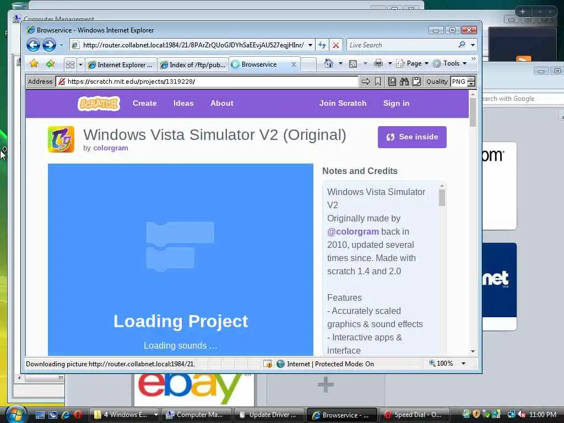Click the Loading Project player area

181,259
